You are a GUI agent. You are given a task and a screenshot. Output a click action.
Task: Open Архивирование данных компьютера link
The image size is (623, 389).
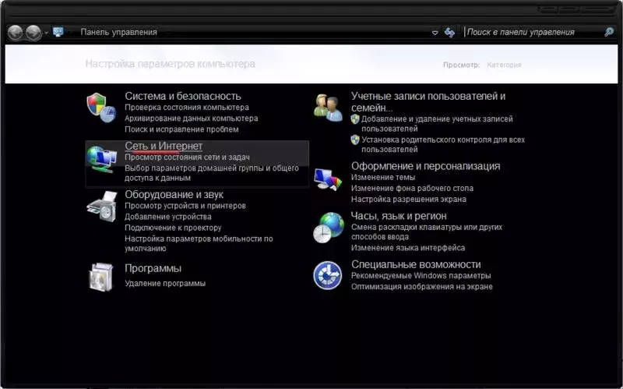[191, 118]
